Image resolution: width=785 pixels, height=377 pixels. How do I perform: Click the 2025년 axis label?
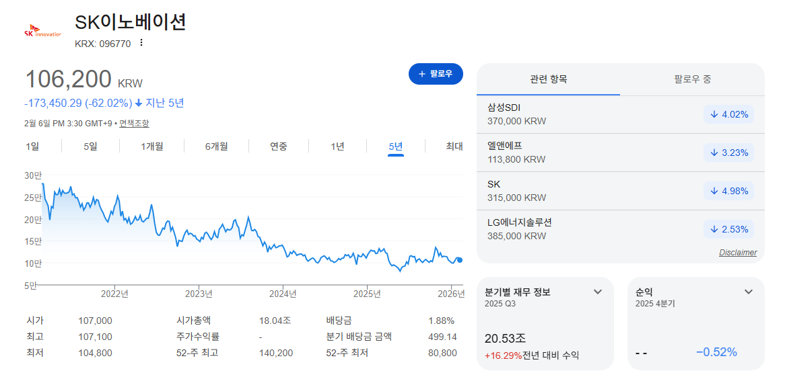[368, 294]
